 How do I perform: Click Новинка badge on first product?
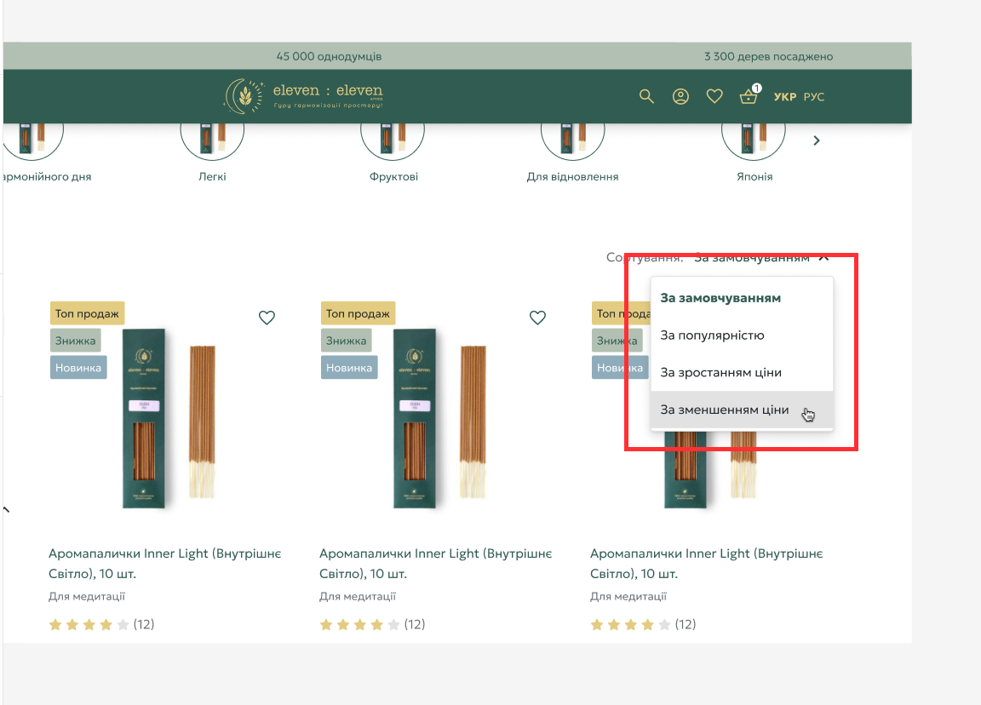(78, 368)
